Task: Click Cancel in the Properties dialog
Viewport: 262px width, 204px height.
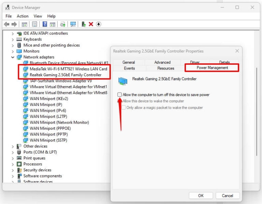Action: (227, 195)
